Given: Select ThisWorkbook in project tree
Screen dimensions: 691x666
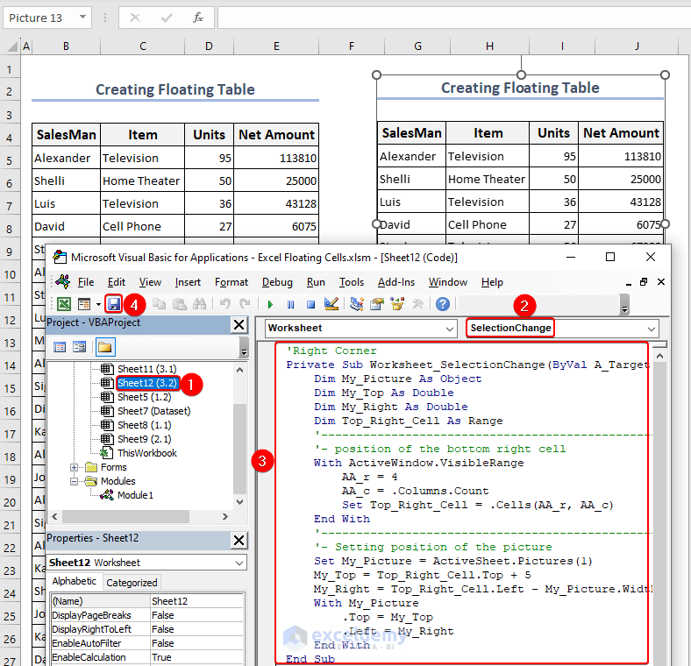Looking at the screenshot, I should tap(146, 453).
